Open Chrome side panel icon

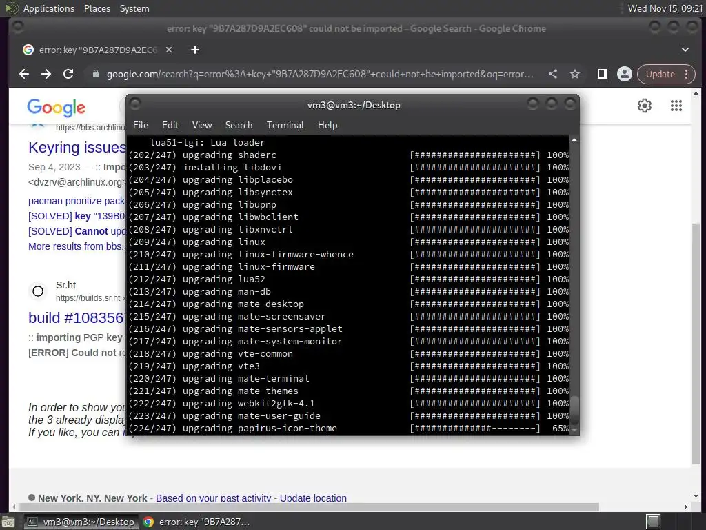click(x=603, y=74)
